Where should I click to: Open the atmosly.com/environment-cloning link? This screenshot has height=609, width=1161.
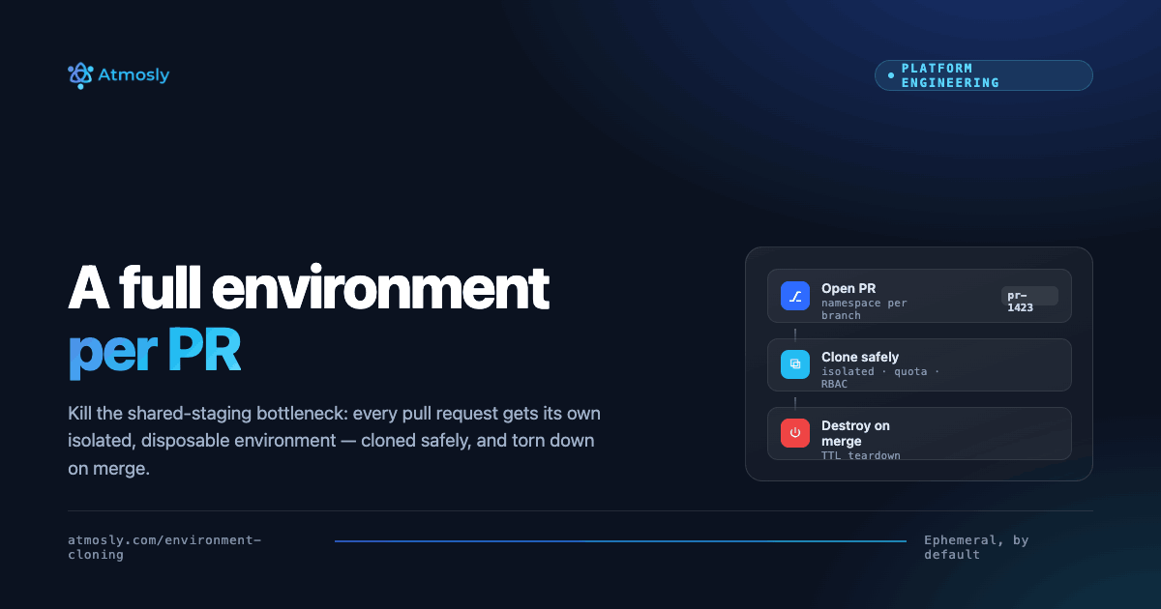pos(164,548)
